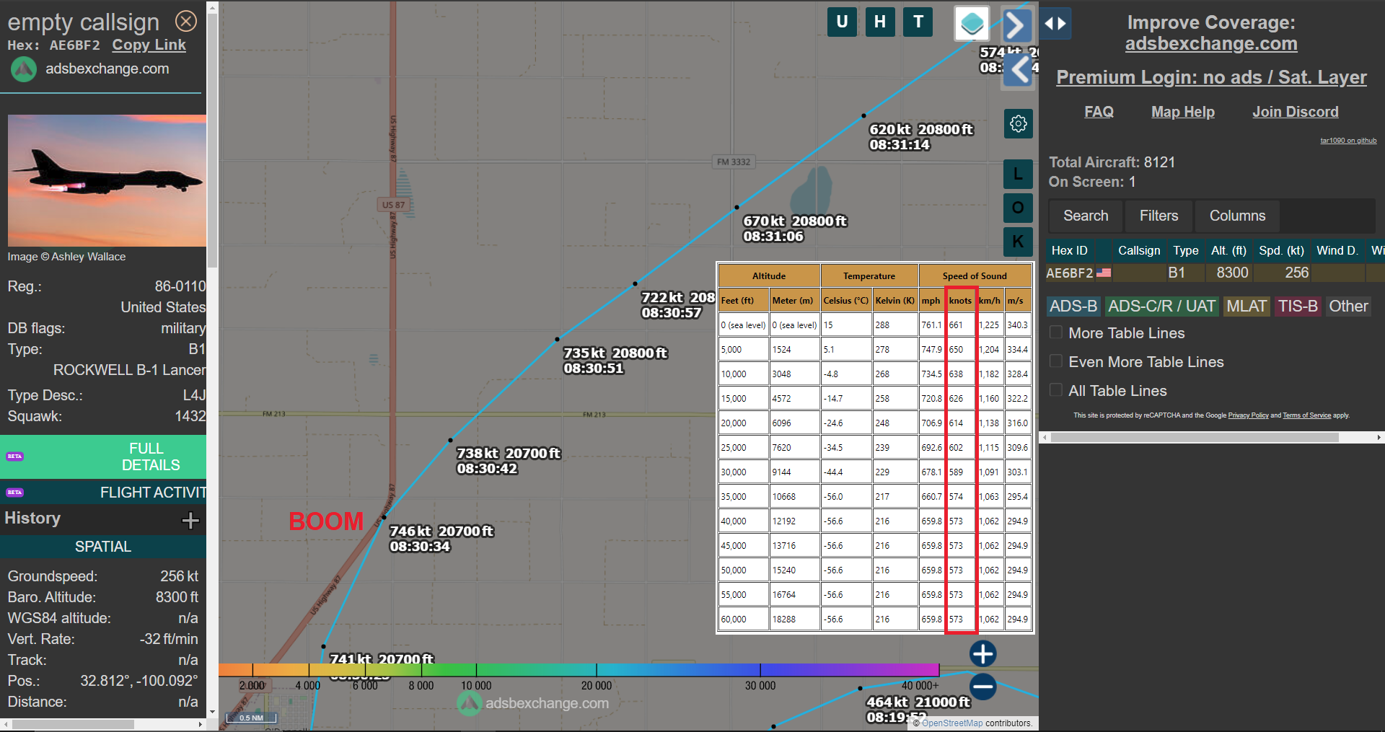Open tar1090 on github link
The image size is (1385, 732).
point(1348,141)
